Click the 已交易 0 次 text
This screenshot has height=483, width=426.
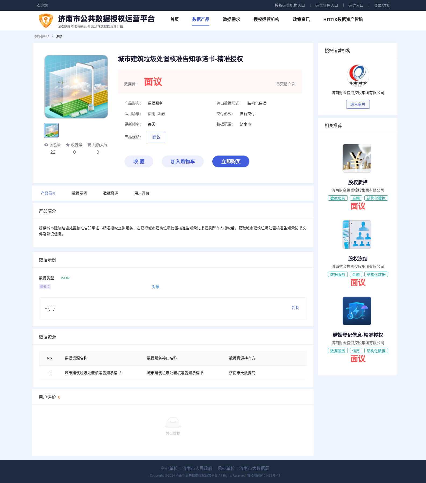(286, 84)
